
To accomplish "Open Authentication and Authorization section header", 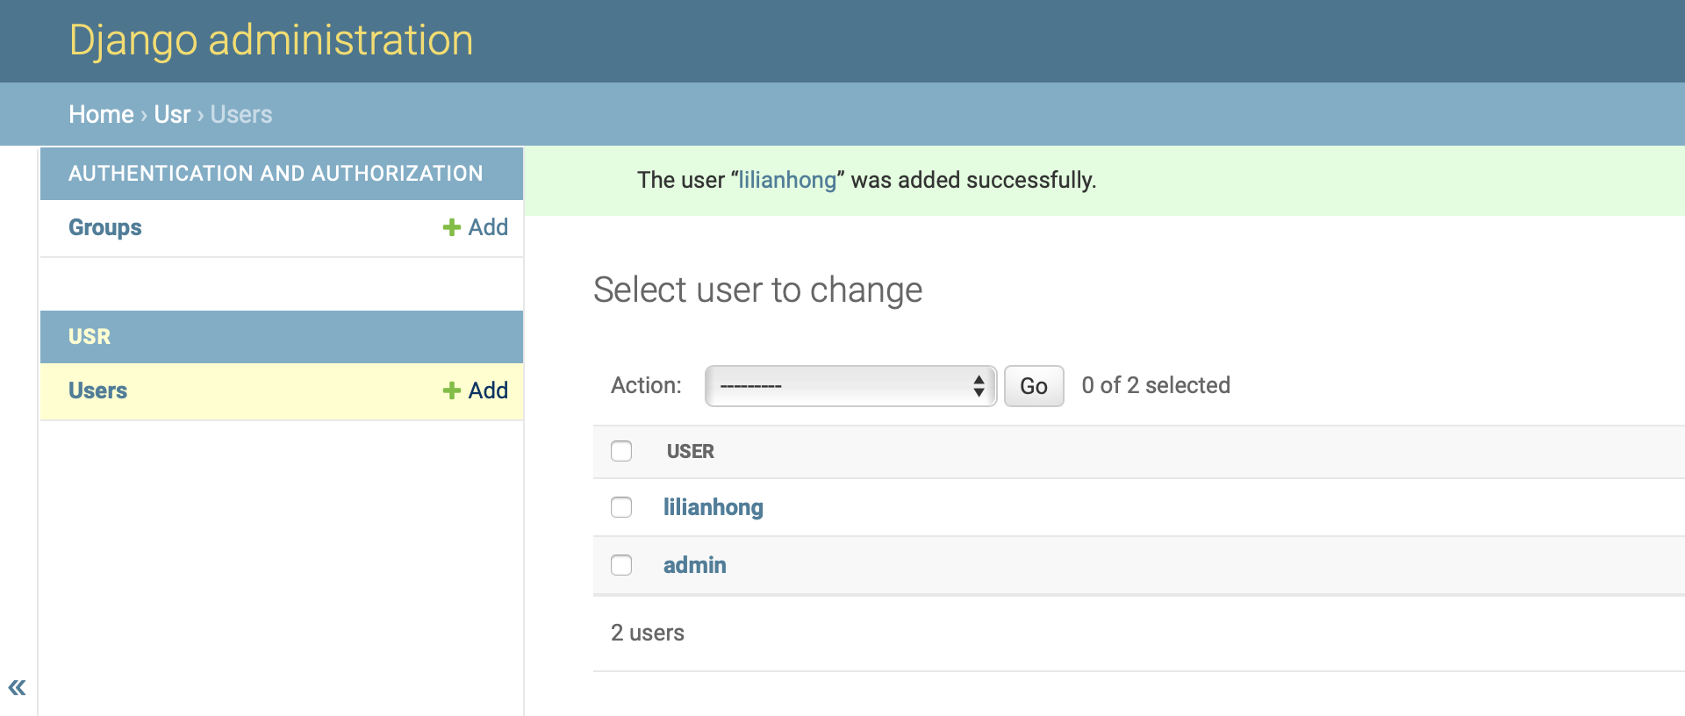I will pyautogui.click(x=276, y=173).
